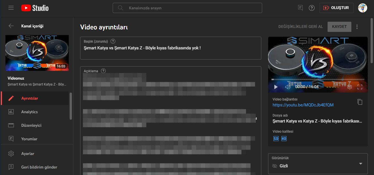Open the comments notification icon in header

300,8
